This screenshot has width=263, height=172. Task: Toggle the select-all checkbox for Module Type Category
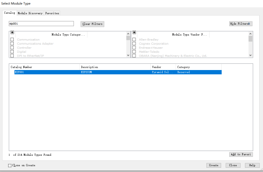tap(12, 32)
